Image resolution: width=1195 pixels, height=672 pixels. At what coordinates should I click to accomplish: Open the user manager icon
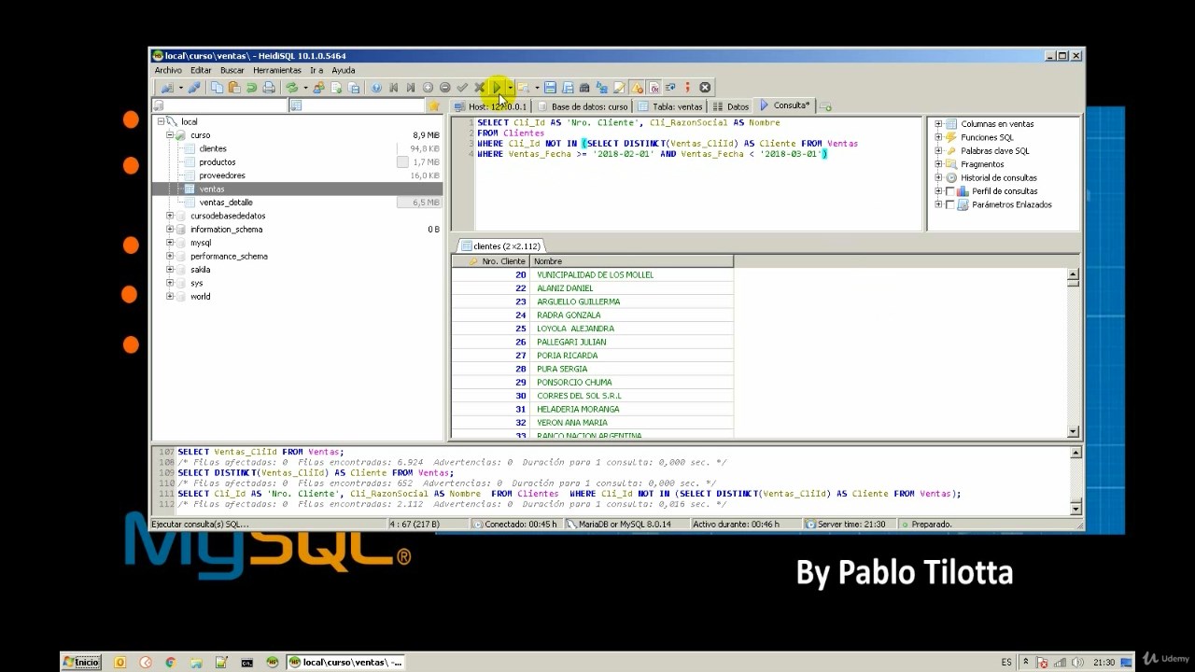tap(318, 88)
